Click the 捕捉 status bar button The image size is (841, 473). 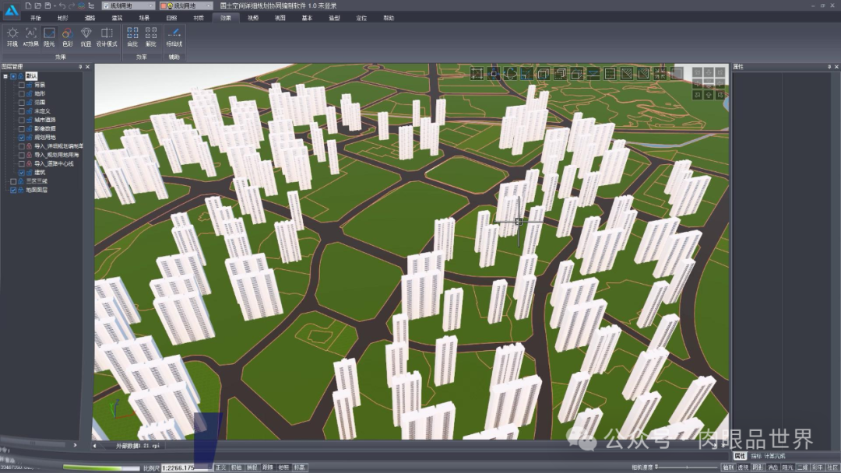pyautogui.click(x=252, y=468)
